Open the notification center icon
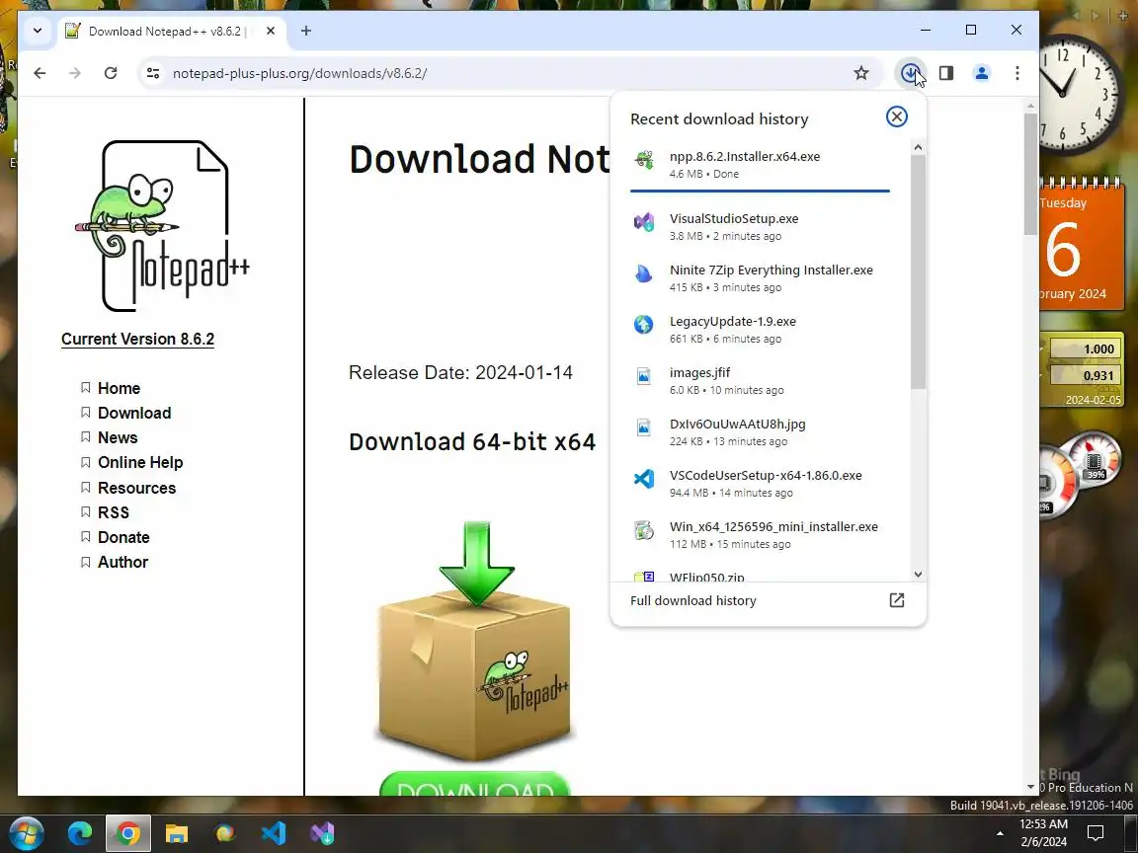 (x=1096, y=832)
